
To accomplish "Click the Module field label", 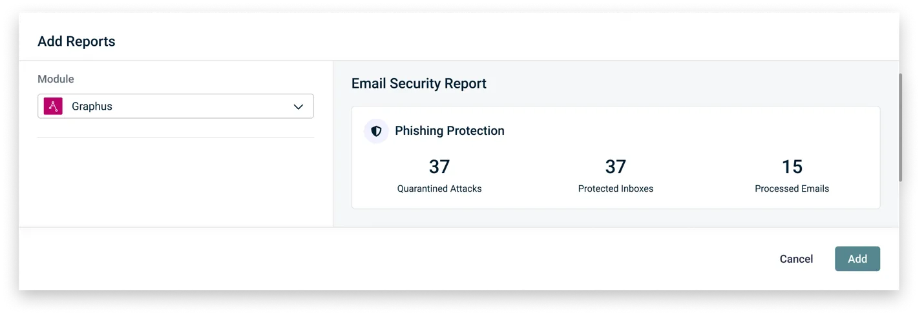I will [56, 79].
